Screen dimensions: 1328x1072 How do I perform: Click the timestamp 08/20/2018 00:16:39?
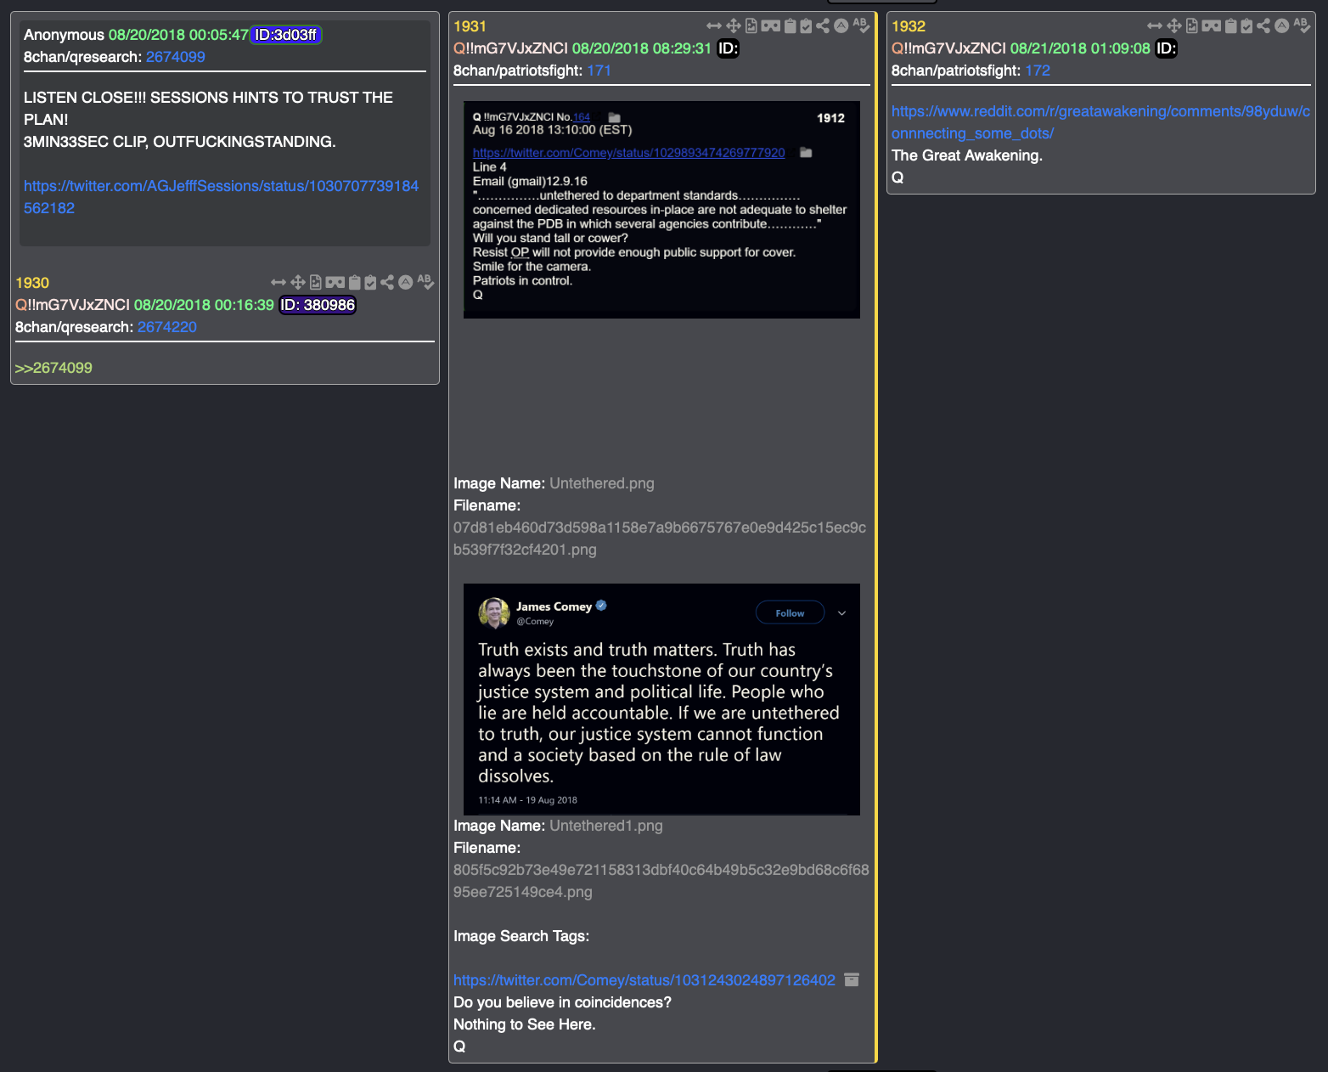coord(204,305)
